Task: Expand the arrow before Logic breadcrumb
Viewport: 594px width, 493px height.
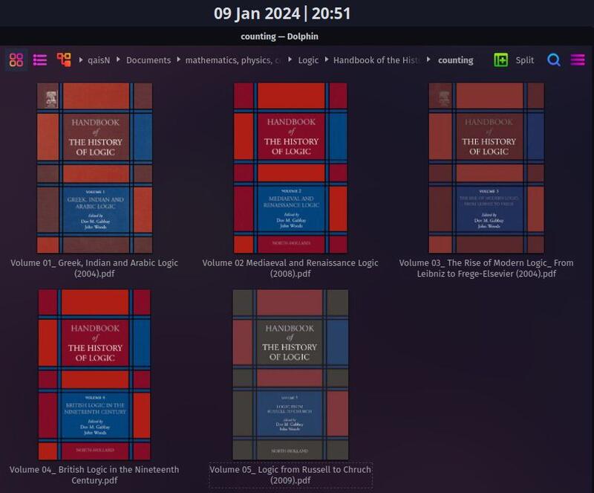Action: point(291,60)
